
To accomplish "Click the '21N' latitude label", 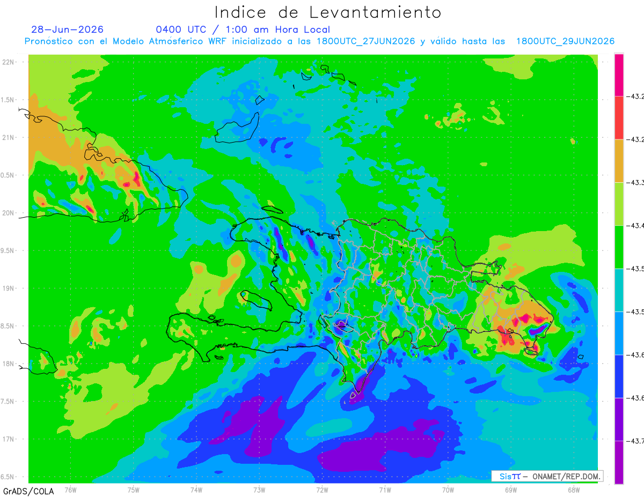I will pyautogui.click(x=9, y=137).
